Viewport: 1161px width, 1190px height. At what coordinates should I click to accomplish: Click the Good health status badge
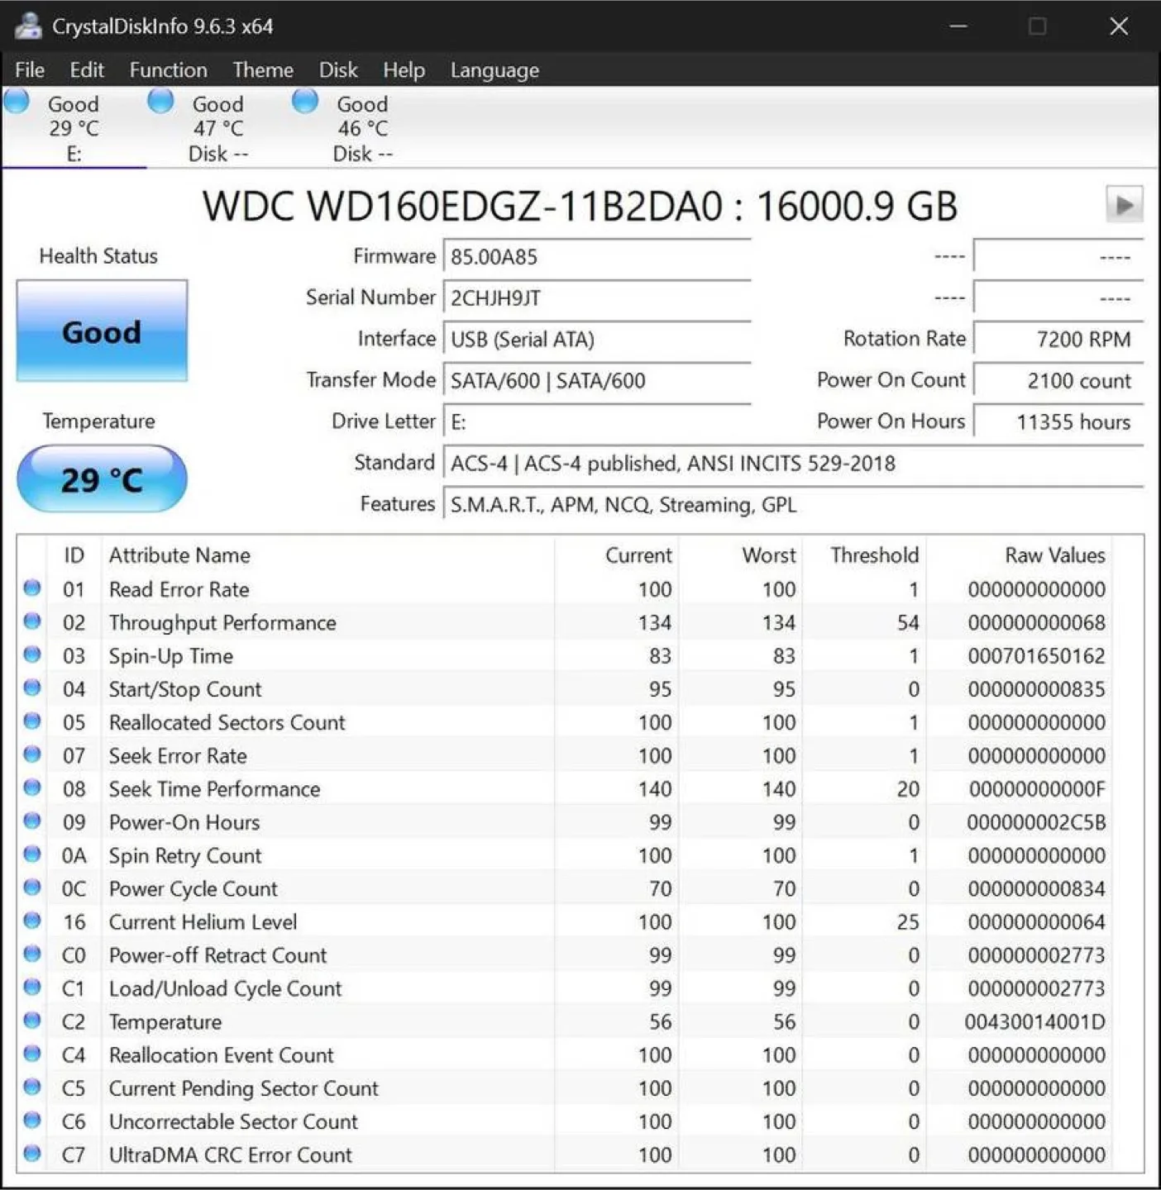101,332
